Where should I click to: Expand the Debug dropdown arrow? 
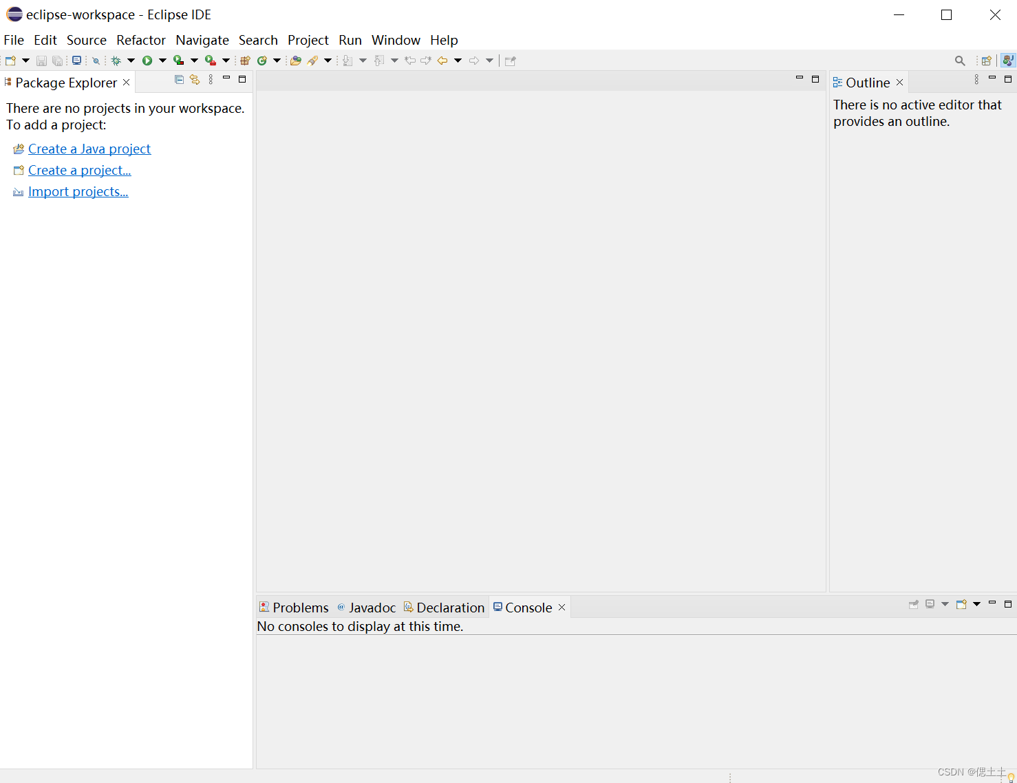pyautogui.click(x=131, y=61)
